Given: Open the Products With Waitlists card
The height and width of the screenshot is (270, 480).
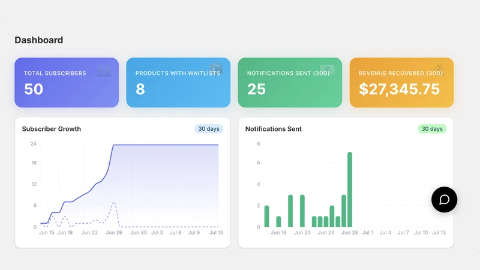Looking at the screenshot, I should [178, 83].
